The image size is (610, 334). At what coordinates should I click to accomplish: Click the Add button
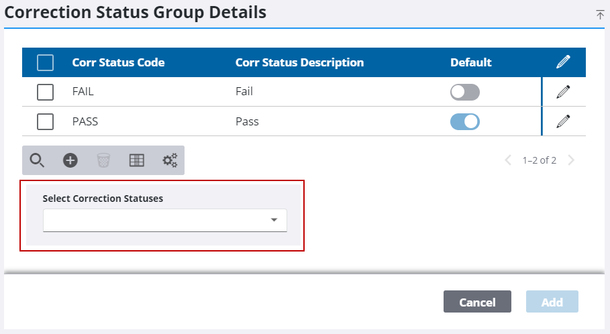pyautogui.click(x=552, y=302)
